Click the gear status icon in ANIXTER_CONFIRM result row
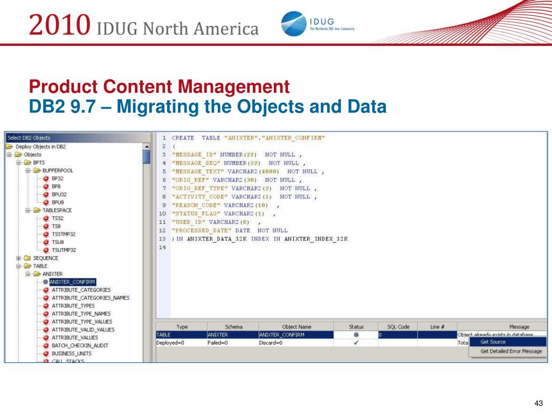 pos(356,335)
